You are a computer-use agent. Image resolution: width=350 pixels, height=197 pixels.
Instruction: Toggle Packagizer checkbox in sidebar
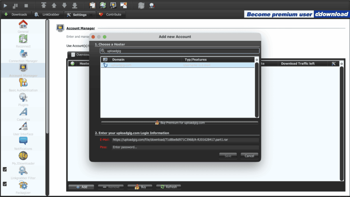pos(5,184)
